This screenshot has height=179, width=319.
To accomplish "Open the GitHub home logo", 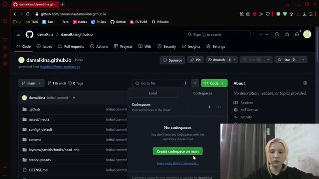I will point(29,34).
